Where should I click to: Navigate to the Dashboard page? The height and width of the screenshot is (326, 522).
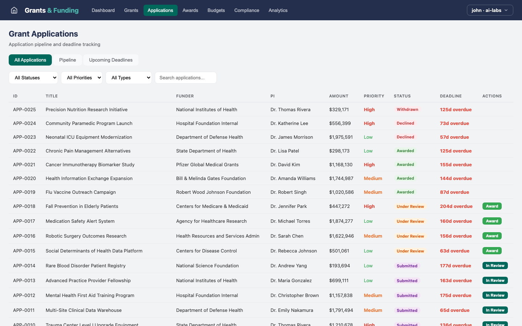103,10
